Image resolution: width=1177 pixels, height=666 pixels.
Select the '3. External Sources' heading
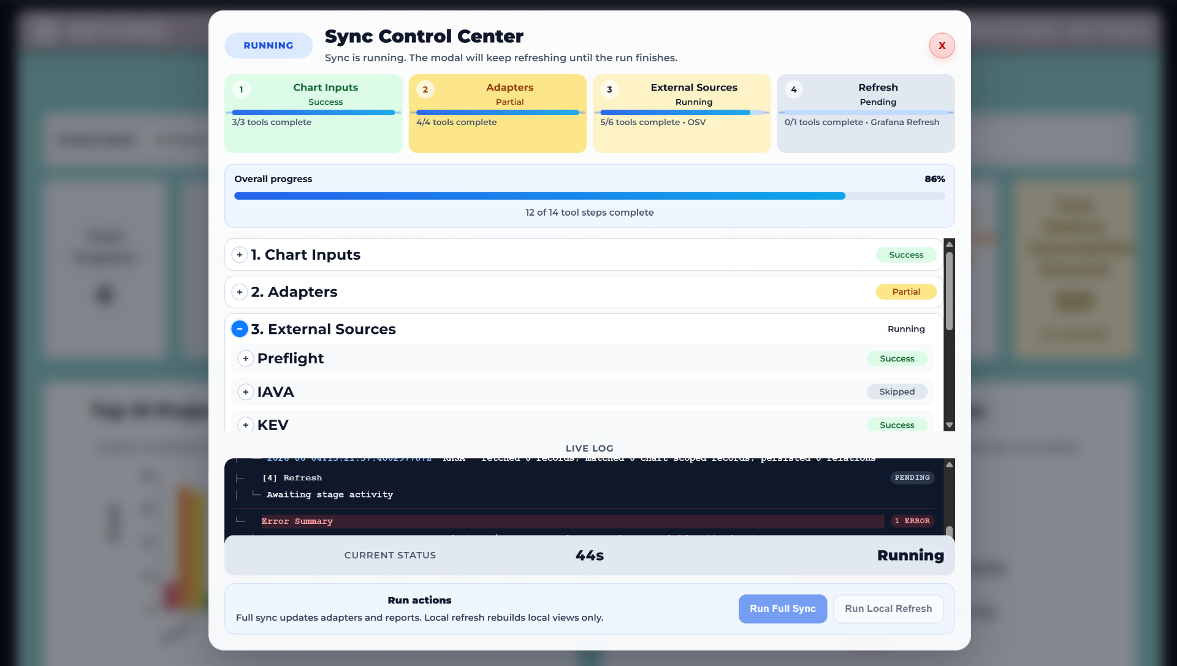click(323, 329)
